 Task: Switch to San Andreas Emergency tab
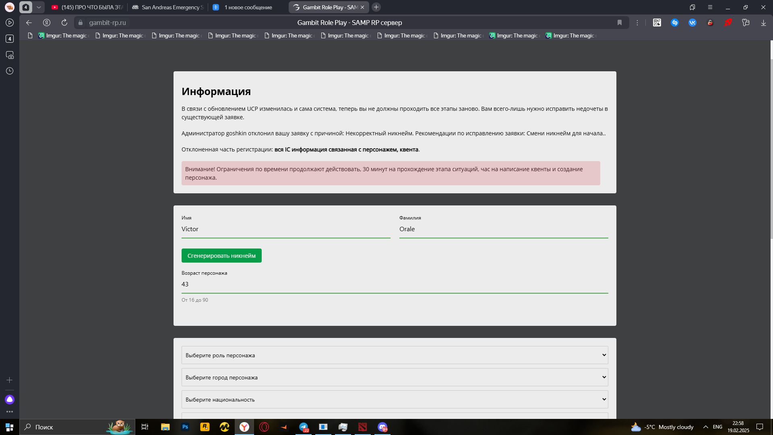168,7
